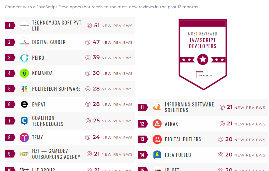Click the HZF Gamedev logo icon
269x171 pixels.
pyautogui.click(x=24, y=154)
